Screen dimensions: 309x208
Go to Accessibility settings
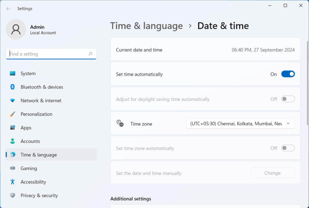[x=51, y=182]
